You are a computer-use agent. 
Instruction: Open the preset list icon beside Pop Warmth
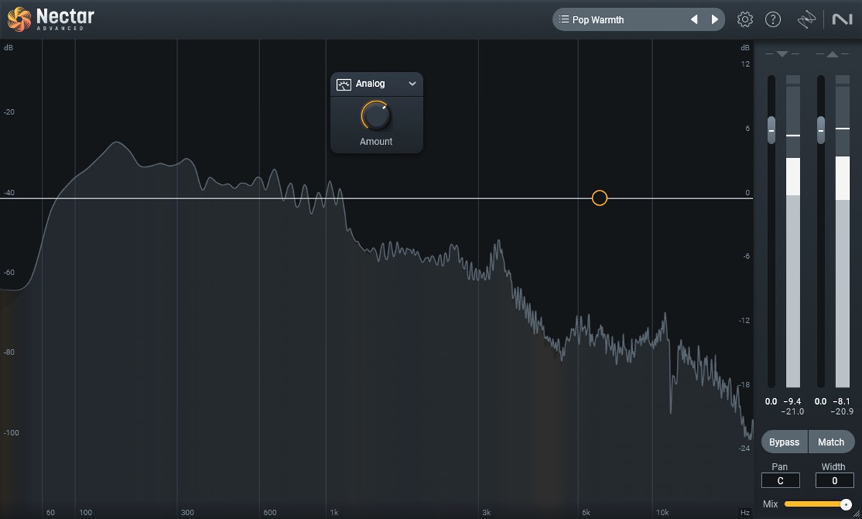564,19
